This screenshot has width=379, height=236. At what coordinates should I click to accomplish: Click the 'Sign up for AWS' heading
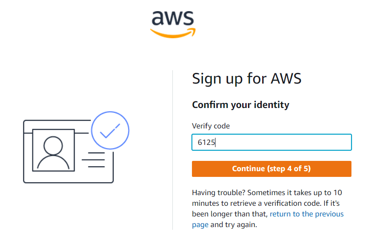(x=247, y=79)
